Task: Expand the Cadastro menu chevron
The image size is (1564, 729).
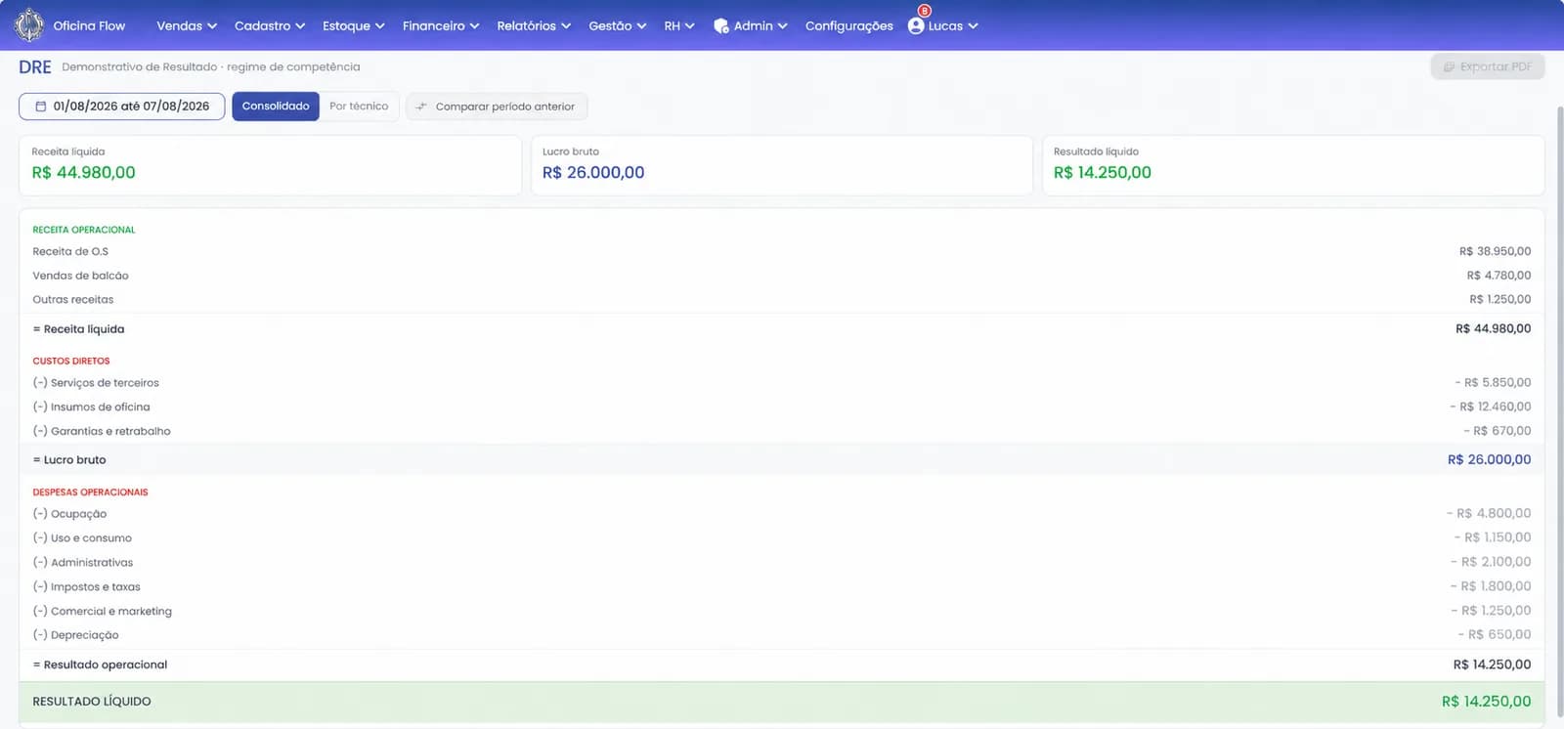Action: coord(300,26)
